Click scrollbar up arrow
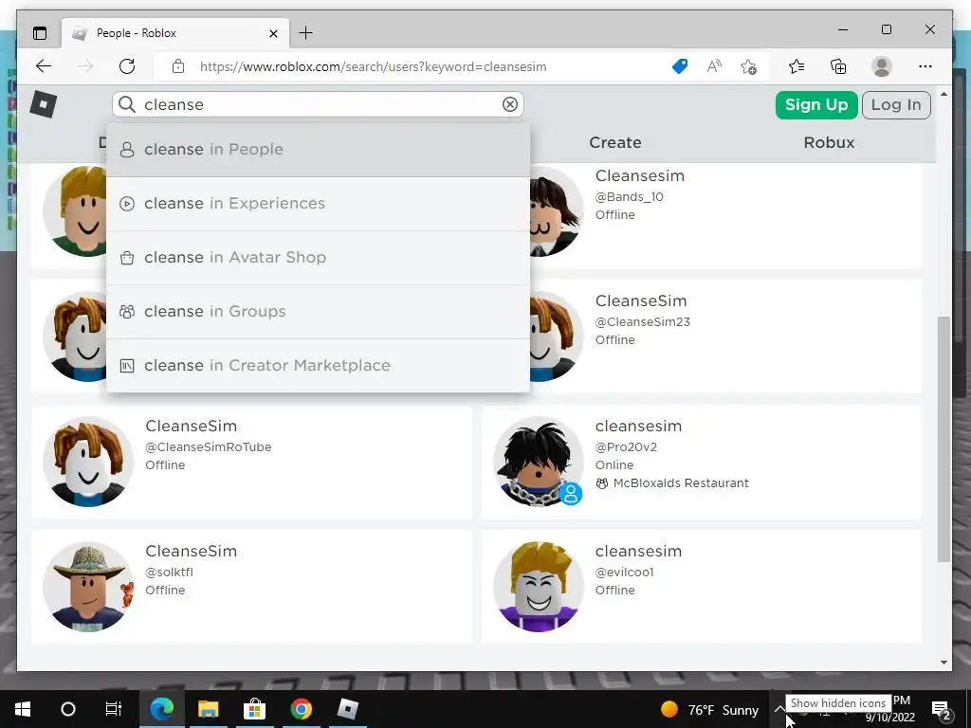This screenshot has height=728, width=971. coord(944,94)
